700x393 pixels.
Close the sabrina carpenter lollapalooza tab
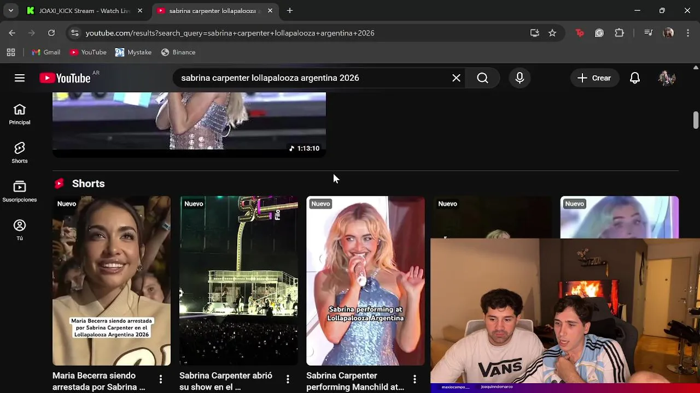click(270, 11)
